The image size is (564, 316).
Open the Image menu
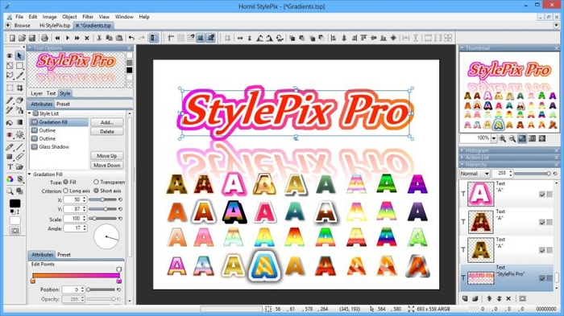49,17
